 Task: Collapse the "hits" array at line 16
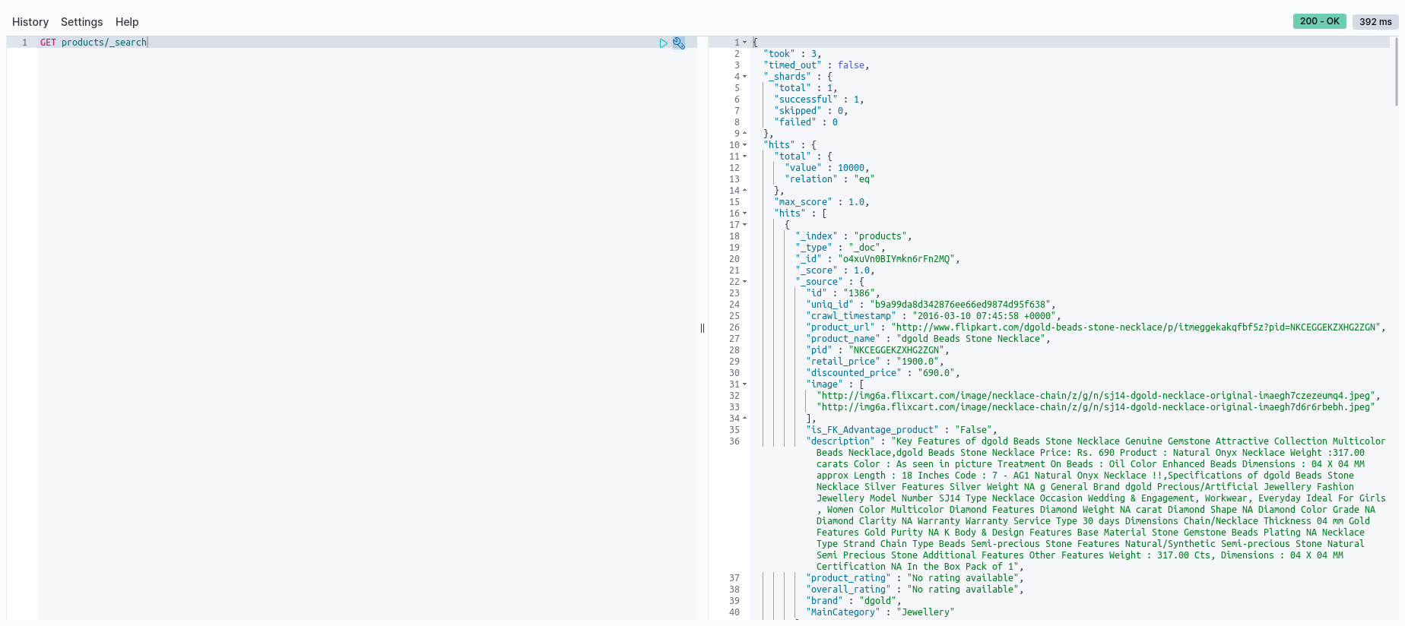[x=744, y=213]
